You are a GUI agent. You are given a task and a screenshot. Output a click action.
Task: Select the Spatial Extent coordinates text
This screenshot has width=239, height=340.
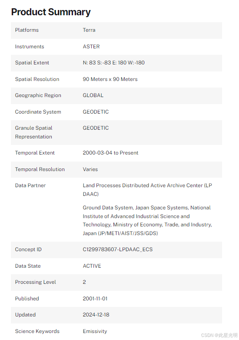point(114,63)
